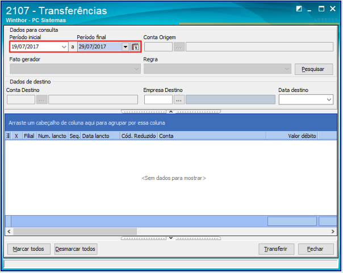Click the Conta Origem code field
343x273 pixels.
pos(158,47)
